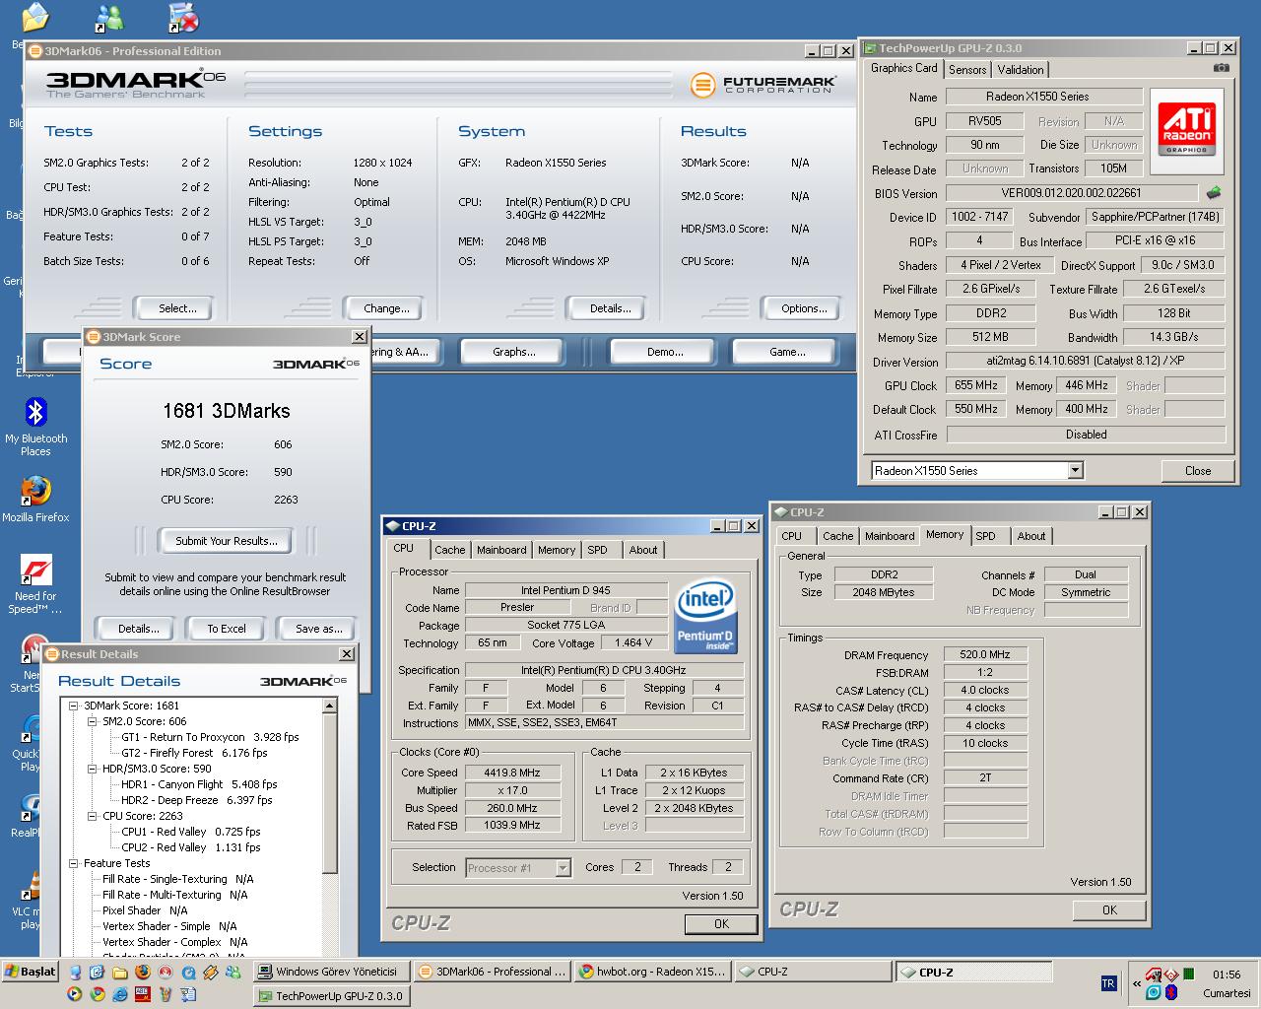
Task: Click OK in Memory CPU-Z window
Action: pyautogui.click(x=1109, y=910)
